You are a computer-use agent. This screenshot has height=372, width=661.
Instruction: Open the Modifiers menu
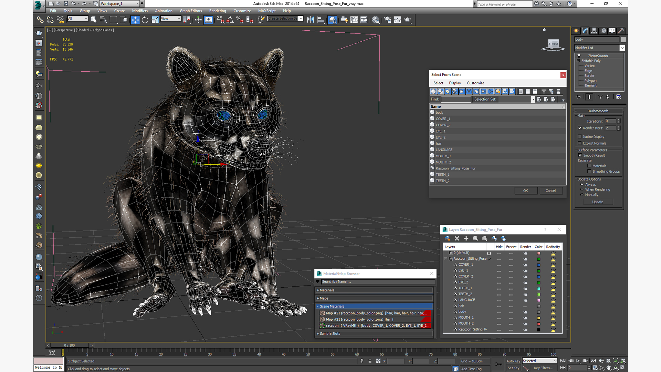140,11
